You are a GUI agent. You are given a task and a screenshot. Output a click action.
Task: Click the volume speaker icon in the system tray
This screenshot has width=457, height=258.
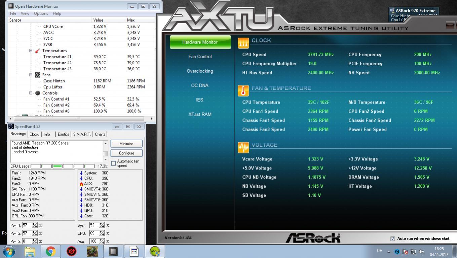click(421, 252)
